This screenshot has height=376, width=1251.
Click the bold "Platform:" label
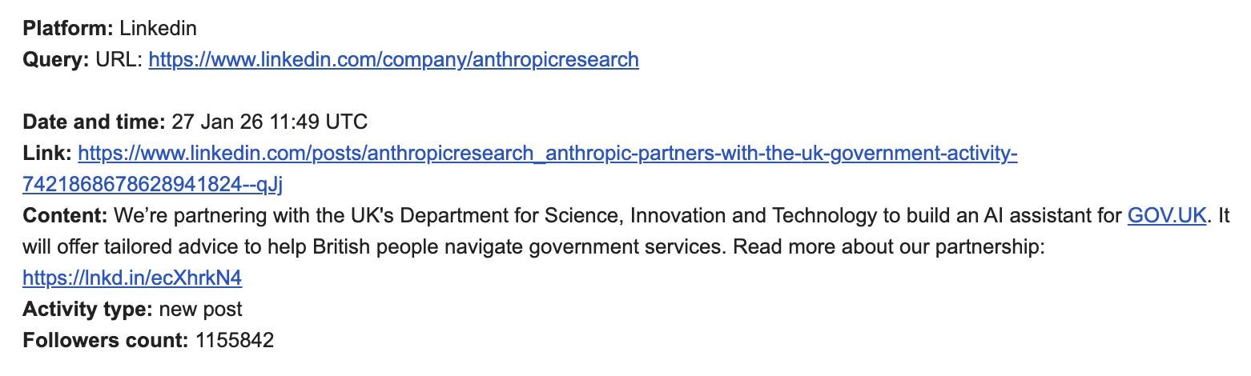[68, 29]
